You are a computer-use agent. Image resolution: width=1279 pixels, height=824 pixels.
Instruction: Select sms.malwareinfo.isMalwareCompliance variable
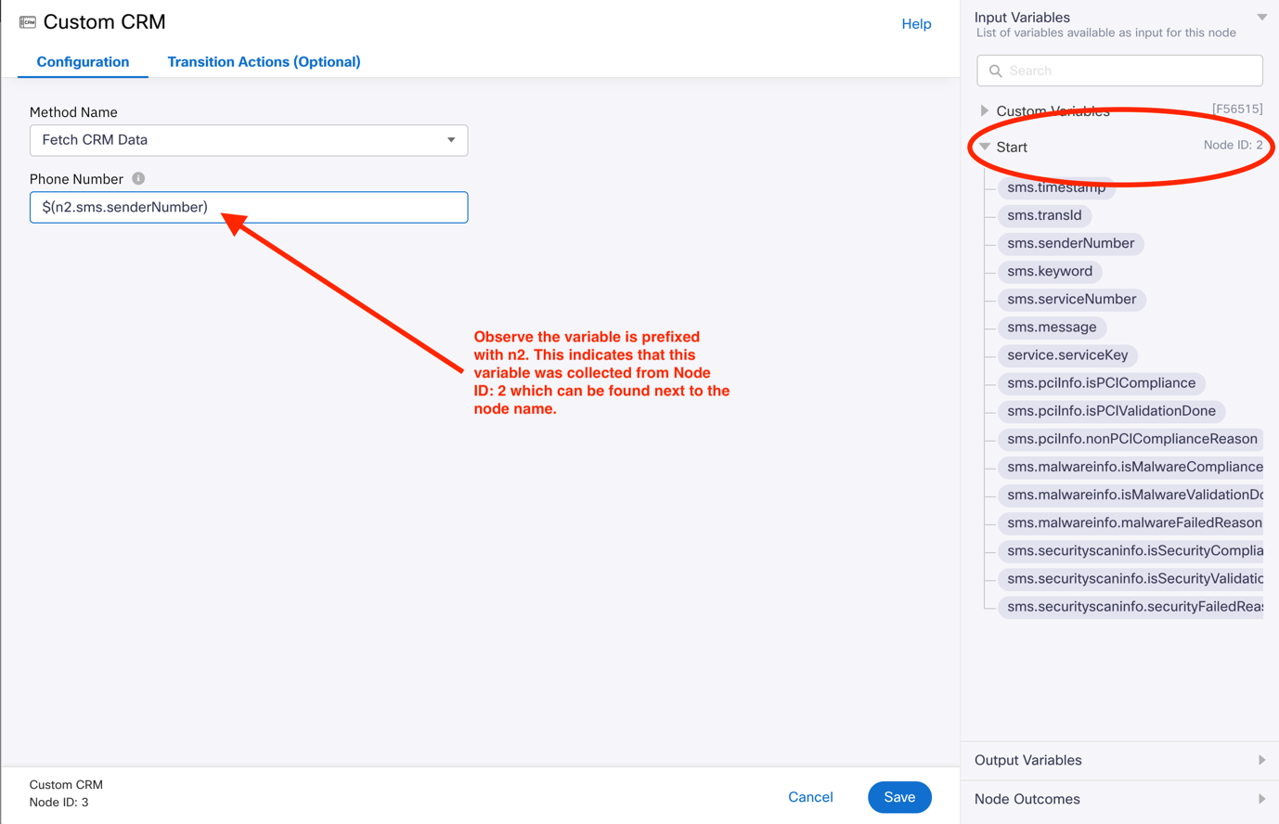pyautogui.click(x=1131, y=467)
